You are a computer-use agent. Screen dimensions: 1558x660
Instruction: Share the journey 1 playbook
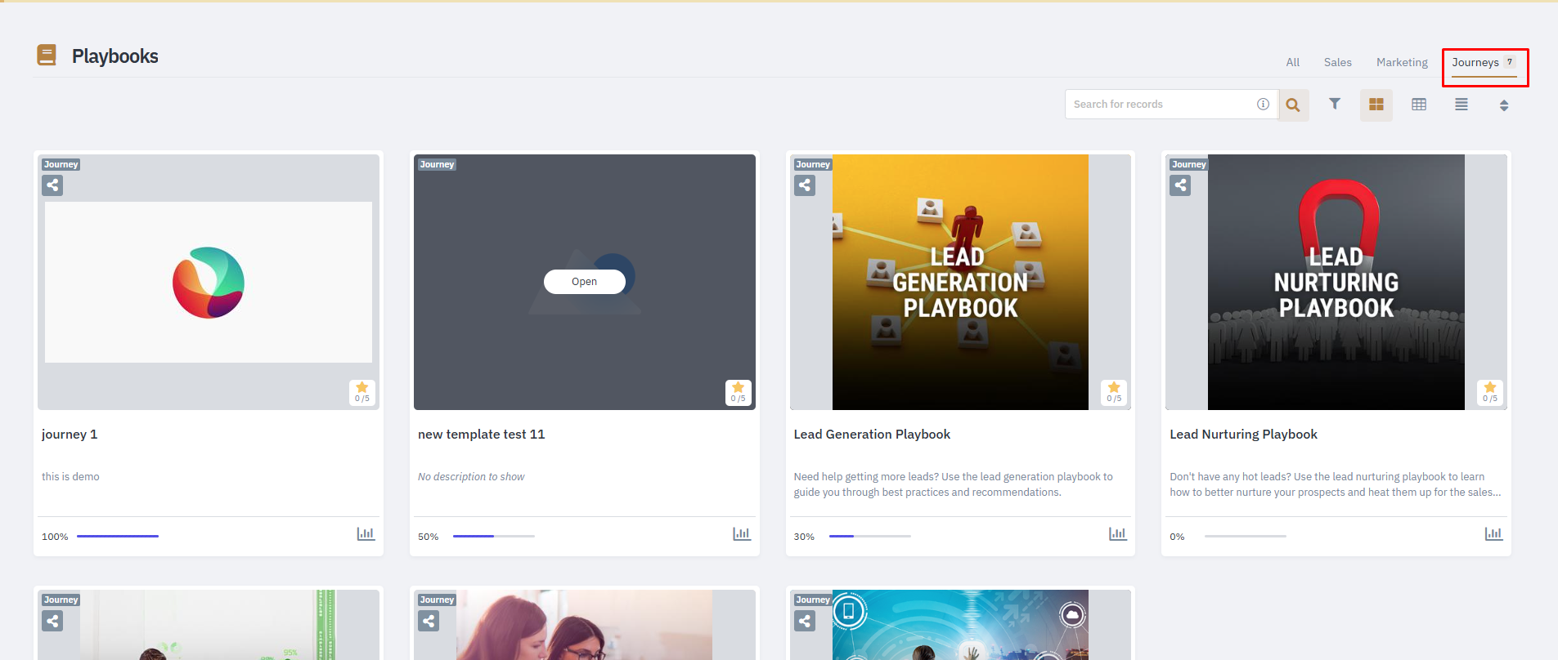(52, 185)
